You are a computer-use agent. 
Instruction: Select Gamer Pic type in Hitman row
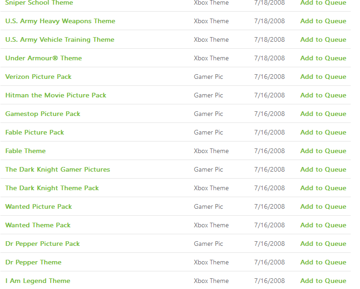click(208, 95)
